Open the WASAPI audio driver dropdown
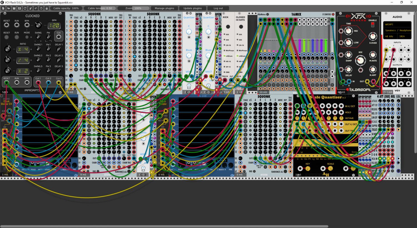 pyautogui.click(x=397, y=24)
